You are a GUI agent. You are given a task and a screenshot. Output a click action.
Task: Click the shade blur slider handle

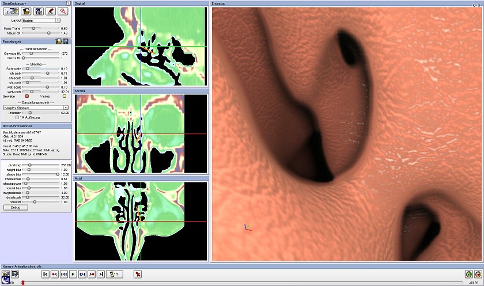[x=56, y=174]
